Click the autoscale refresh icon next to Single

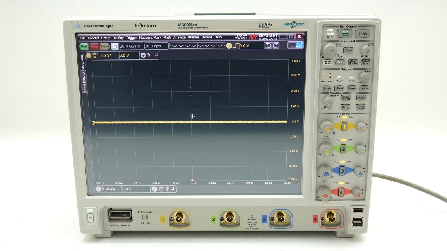pos(115,46)
